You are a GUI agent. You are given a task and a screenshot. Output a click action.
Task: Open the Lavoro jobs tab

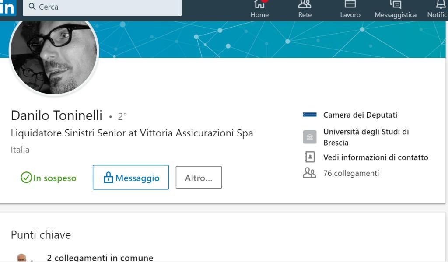click(x=350, y=10)
